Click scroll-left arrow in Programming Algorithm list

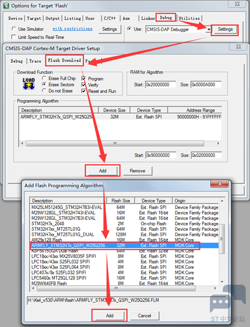point(22,143)
